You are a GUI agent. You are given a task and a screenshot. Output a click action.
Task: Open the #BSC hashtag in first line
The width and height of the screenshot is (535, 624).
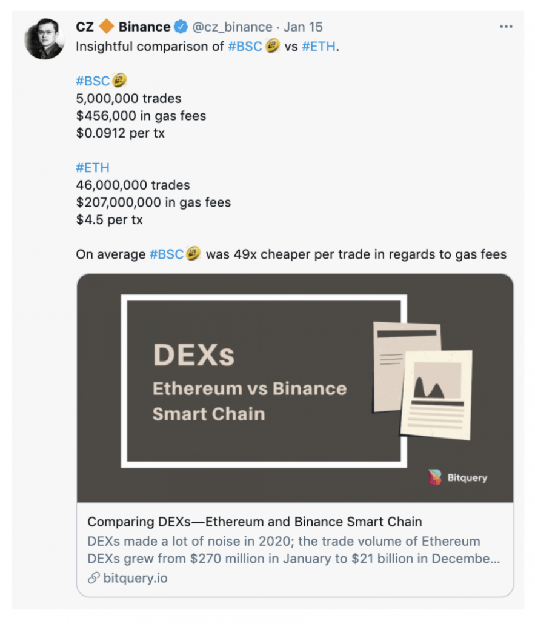[x=245, y=47]
